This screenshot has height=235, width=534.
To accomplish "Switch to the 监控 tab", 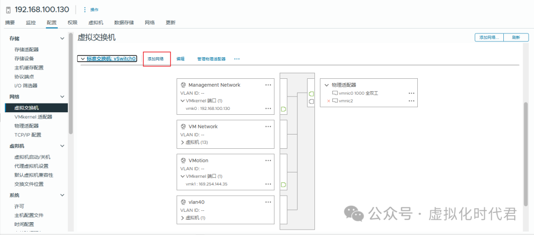I will 31,23.
